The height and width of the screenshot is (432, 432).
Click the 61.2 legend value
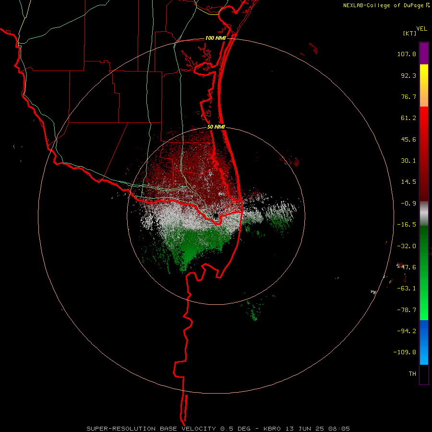[x=408, y=118]
